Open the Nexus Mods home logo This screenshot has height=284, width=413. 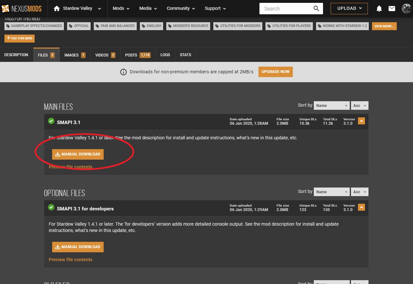click(x=22, y=9)
